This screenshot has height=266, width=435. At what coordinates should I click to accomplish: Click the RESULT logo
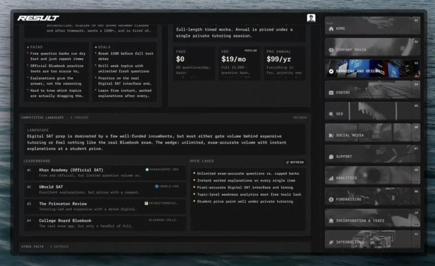tap(38, 18)
